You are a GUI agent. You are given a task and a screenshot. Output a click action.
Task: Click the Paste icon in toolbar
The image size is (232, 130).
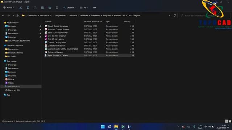(35, 8)
